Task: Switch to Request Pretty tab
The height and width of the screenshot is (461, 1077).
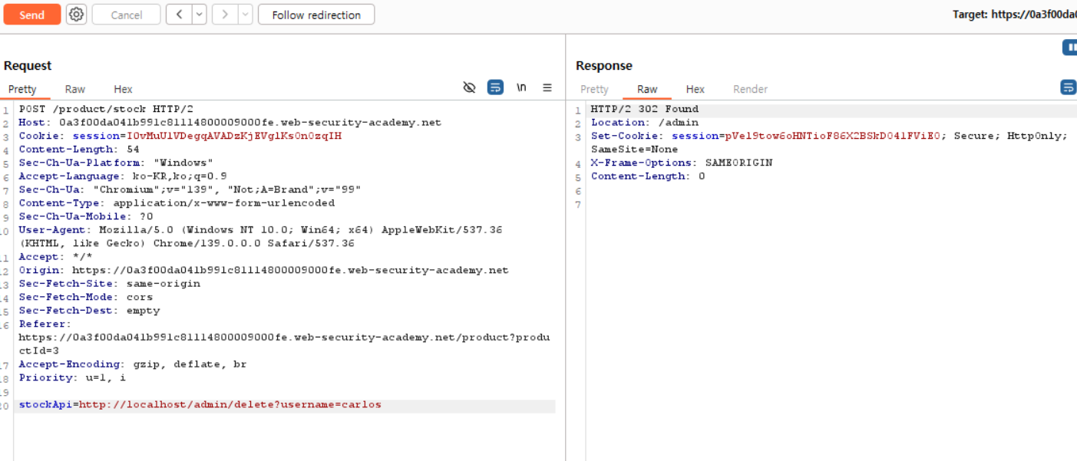Action: [22, 89]
